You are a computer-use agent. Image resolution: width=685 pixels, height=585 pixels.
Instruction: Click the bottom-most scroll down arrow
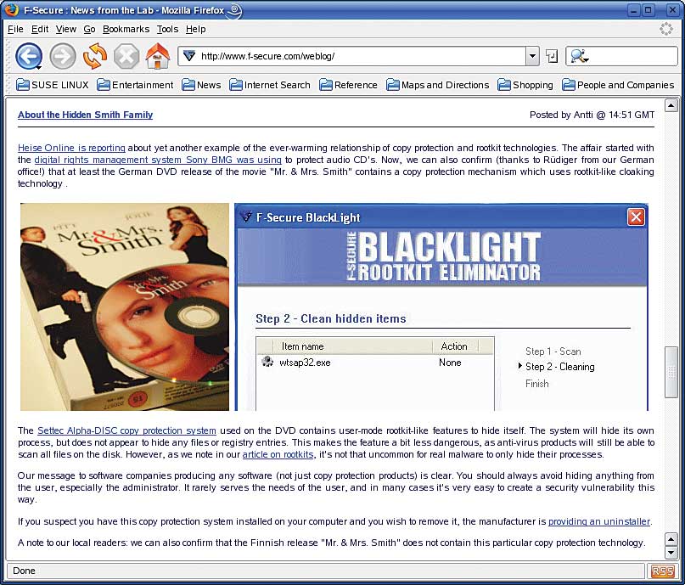point(671,552)
